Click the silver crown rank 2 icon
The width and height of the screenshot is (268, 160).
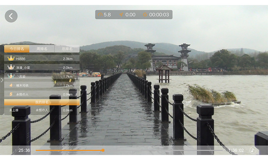(x=11, y=67)
